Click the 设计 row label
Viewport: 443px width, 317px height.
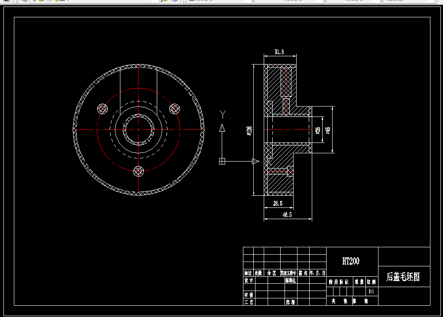click(249, 280)
